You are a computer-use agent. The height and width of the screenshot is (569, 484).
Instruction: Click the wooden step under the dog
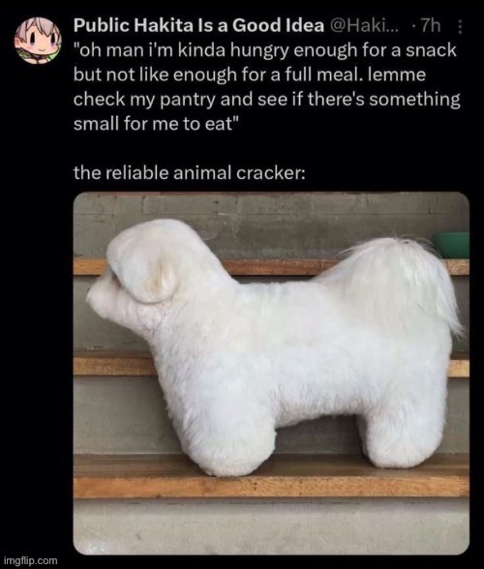coord(271,477)
